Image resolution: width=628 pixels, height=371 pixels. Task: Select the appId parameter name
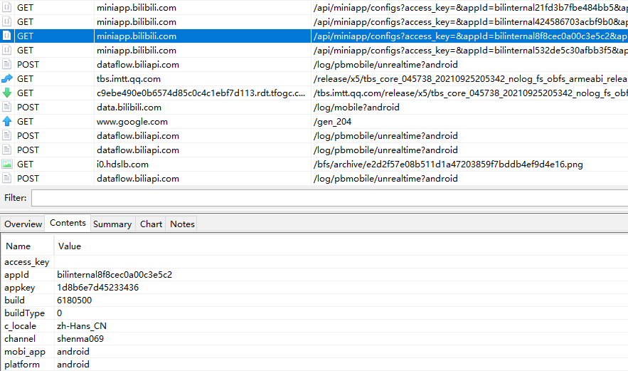pyautogui.click(x=16, y=275)
